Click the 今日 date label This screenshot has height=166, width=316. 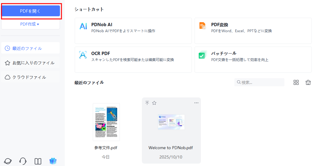coord(106,157)
